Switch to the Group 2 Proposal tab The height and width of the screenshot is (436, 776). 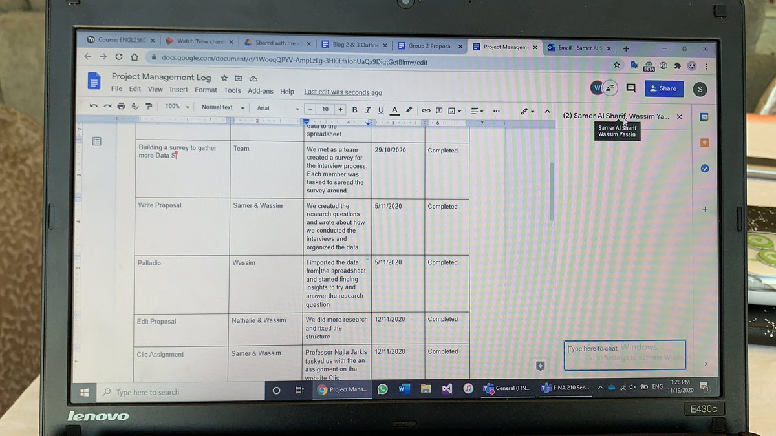pyautogui.click(x=428, y=47)
